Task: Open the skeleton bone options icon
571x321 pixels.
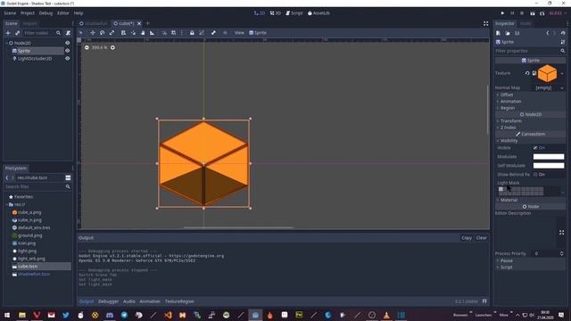Action: click(213, 33)
